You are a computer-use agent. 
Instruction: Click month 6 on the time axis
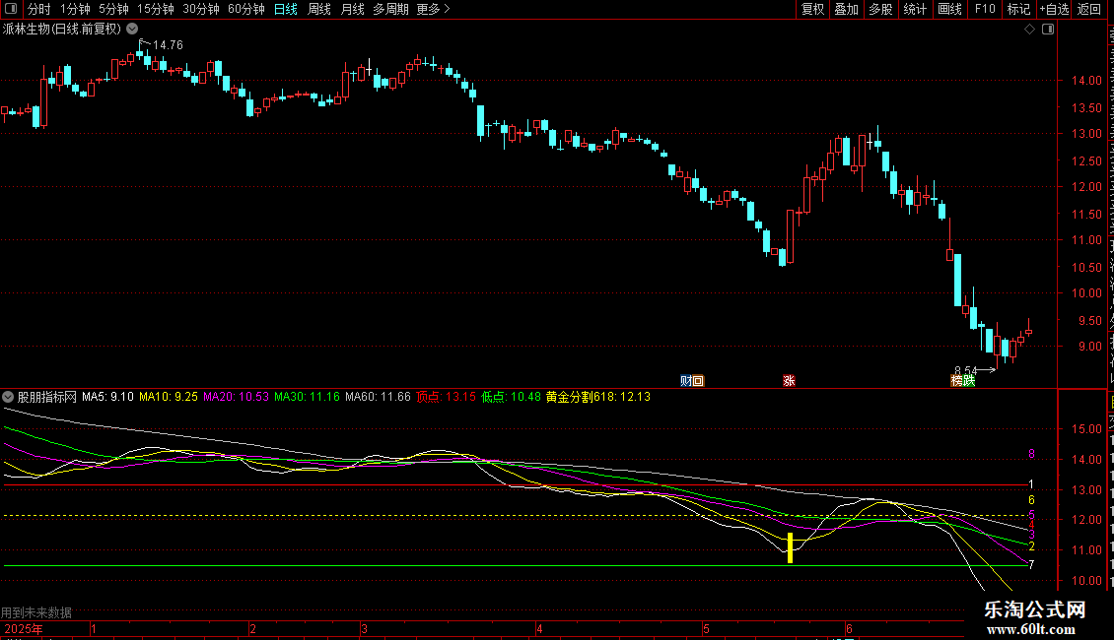(x=849, y=628)
